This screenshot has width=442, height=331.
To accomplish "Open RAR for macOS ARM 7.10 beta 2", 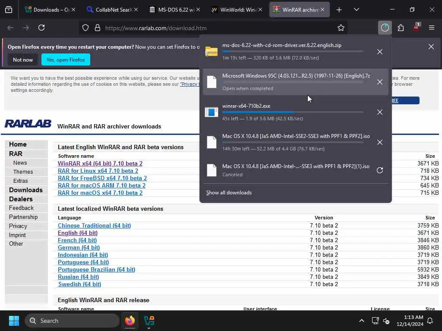I will [x=101, y=185].
